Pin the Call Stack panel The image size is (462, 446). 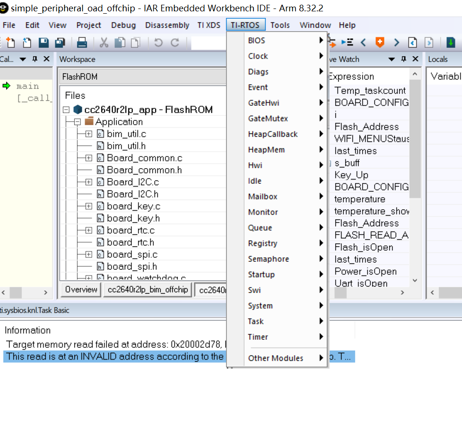(x=35, y=59)
